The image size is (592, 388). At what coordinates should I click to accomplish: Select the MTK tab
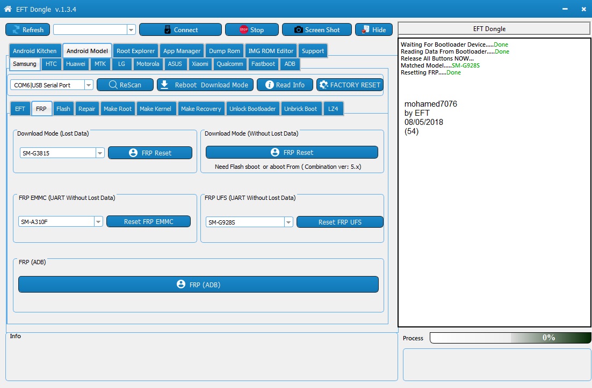pos(100,64)
